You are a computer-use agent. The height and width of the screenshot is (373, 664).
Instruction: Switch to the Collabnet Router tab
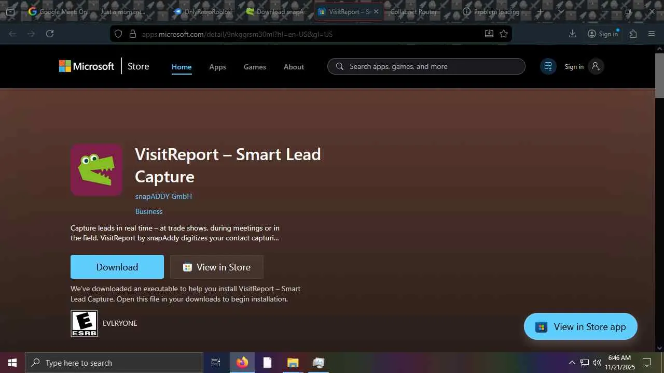pyautogui.click(x=413, y=11)
